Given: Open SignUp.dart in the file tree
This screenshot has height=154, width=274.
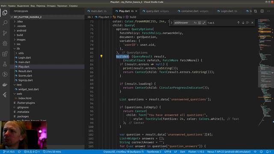Looking at the screenshot, I should click(47, 80).
